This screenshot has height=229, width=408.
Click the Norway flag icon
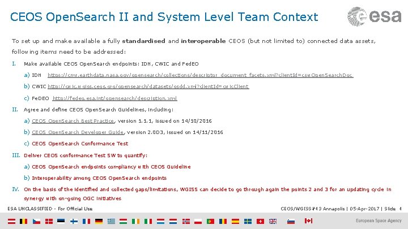(186, 221)
